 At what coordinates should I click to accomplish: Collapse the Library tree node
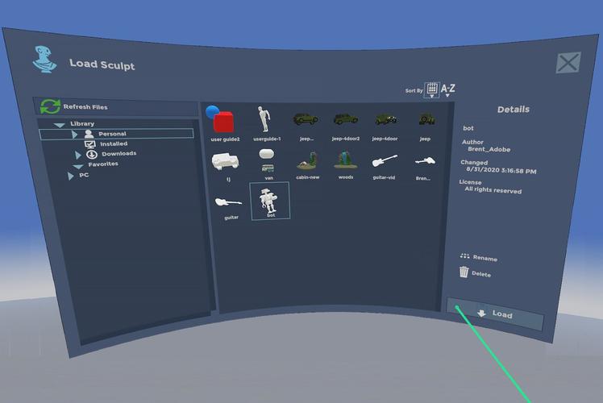coord(59,125)
